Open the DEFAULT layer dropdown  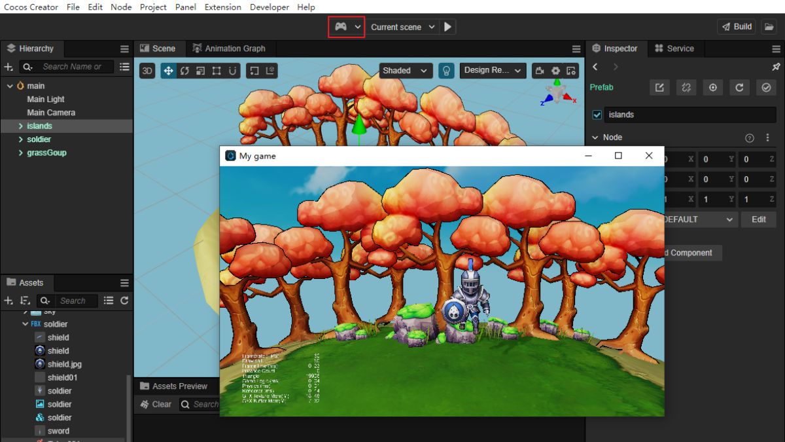(701, 219)
